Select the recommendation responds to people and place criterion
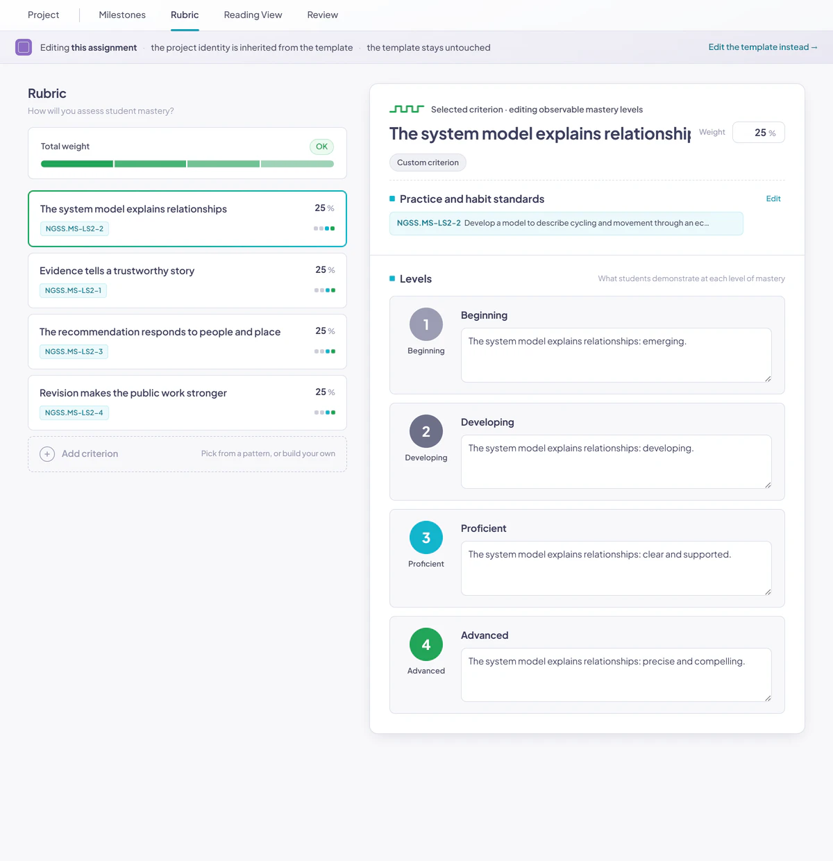The width and height of the screenshot is (833, 861). click(x=187, y=342)
